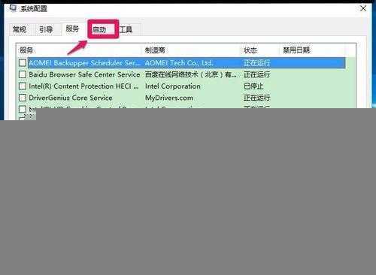Click the 百度在线网络技术 manufacturer cell
Screen dimensions: 376x275
pyautogui.click(x=190, y=74)
